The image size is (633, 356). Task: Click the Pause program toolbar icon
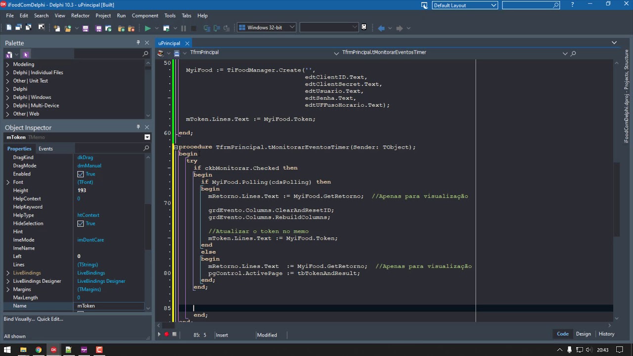tap(183, 28)
